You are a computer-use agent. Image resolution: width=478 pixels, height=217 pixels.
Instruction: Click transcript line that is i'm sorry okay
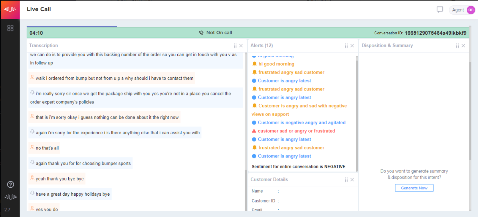(107, 117)
